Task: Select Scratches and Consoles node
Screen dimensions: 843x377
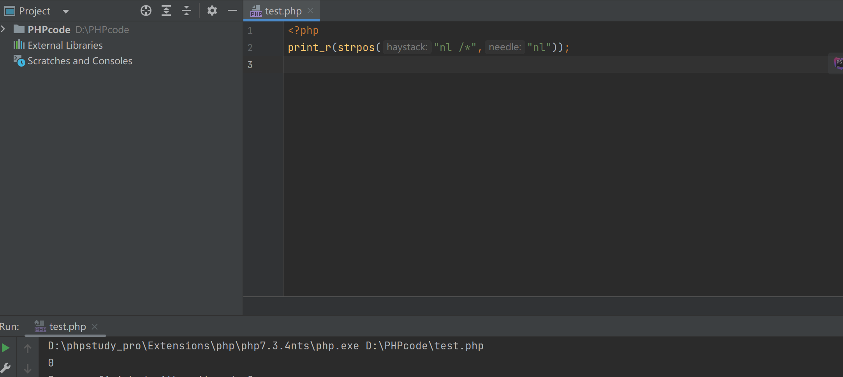Action: point(80,61)
